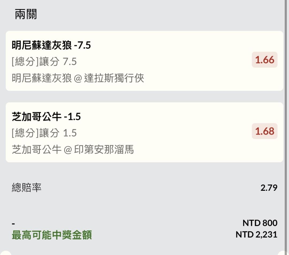
Task: Select the bold 芝加哥公牛 -1.5 title
Action: point(46,117)
